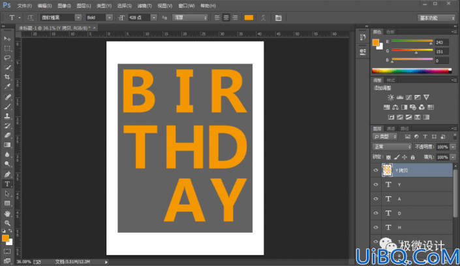Open the character and paragraph panels icon
The width and height of the screenshot is (460, 266).
point(279,18)
